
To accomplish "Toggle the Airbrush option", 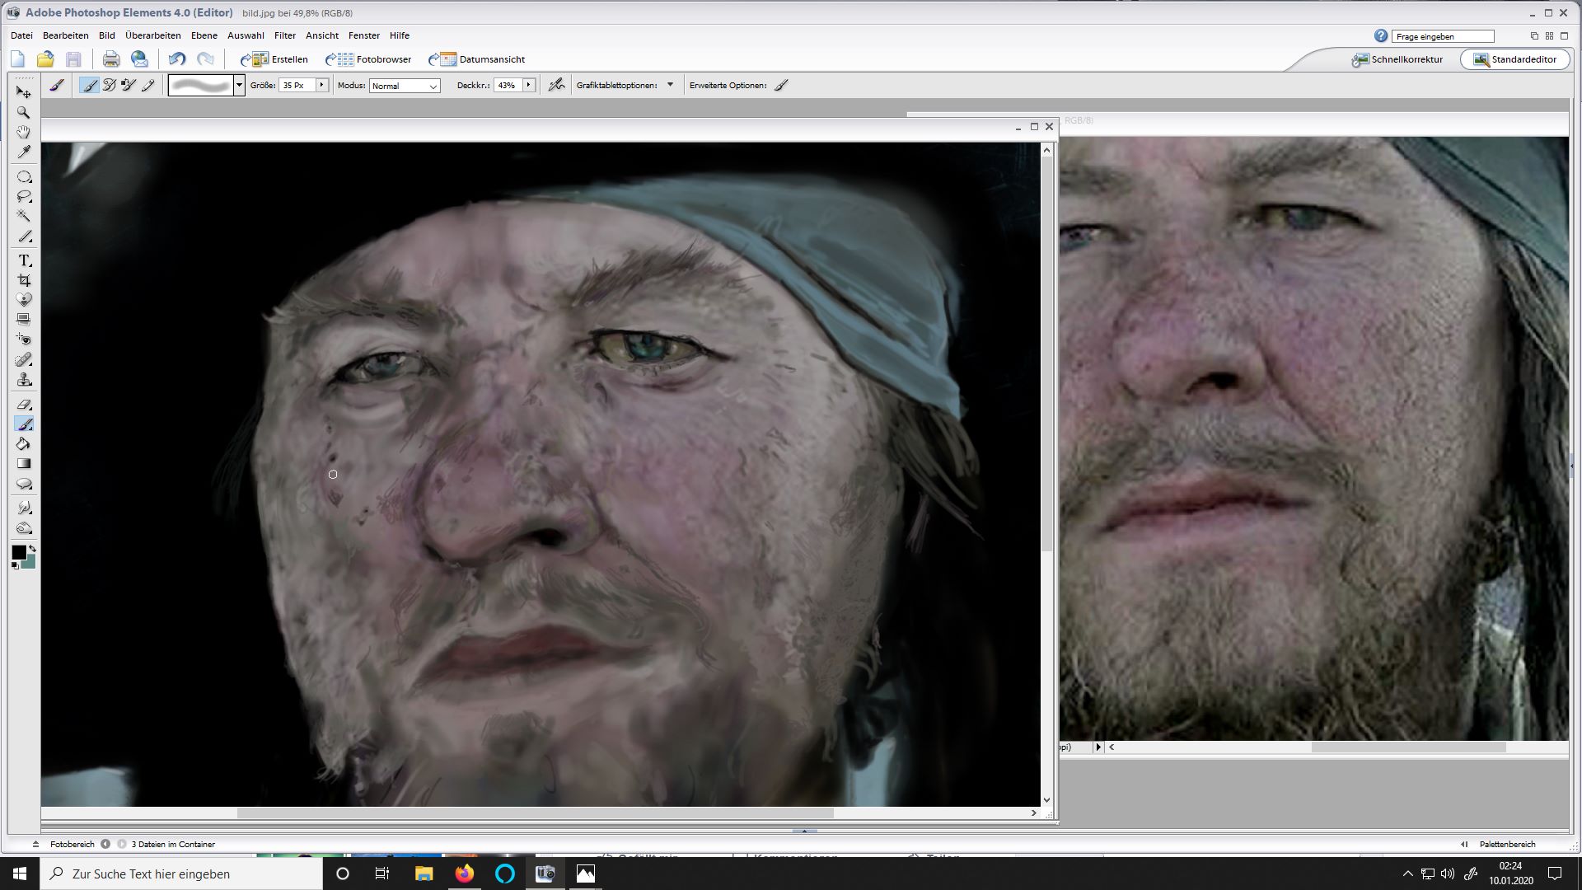I will [557, 85].
